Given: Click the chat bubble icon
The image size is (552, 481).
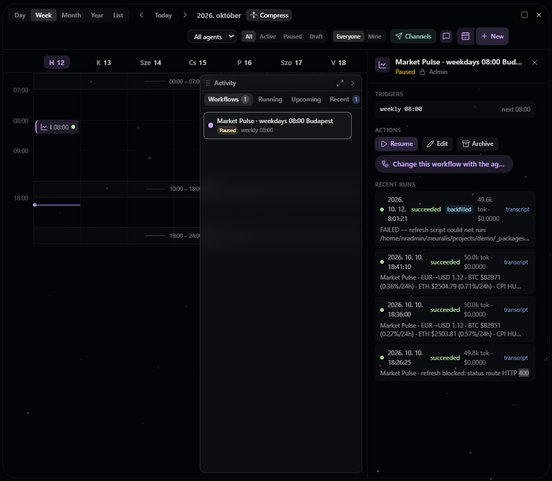Looking at the screenshot, I should coord(446,36).
